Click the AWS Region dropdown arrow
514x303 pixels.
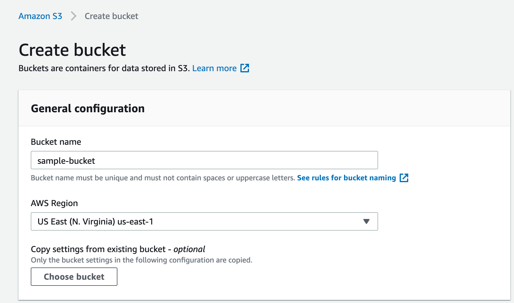click(x=366, y=221)
